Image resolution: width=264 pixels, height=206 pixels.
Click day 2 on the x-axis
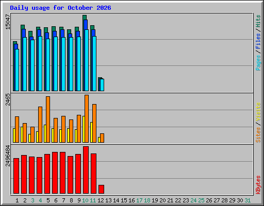click(25, 200)
